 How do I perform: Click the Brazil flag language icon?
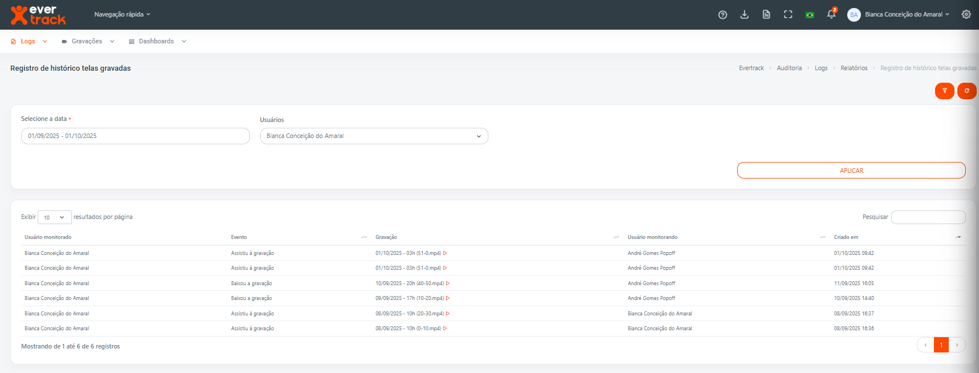[x=810, y=15]
